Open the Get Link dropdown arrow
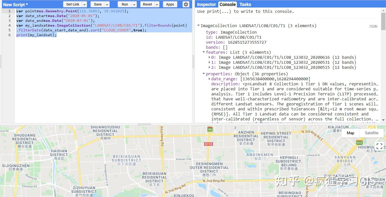 click(84, 4)
